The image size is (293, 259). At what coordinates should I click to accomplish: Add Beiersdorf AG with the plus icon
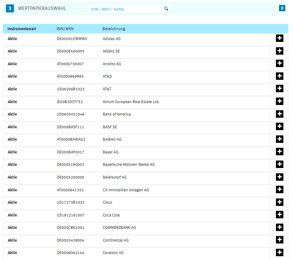click(280, 177)
